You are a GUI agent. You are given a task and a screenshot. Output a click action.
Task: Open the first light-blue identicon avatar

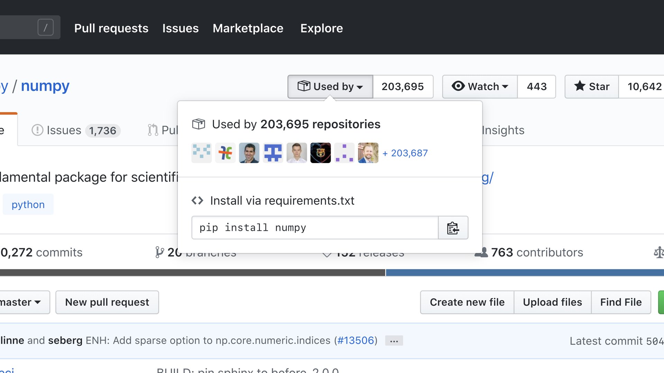[x=202, y=153]
